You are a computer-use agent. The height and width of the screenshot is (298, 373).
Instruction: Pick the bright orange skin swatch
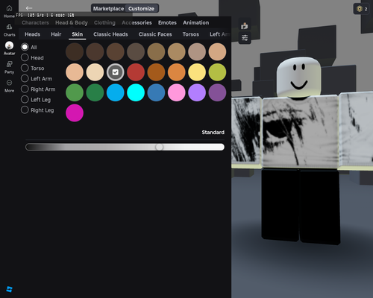pos(177,72)
